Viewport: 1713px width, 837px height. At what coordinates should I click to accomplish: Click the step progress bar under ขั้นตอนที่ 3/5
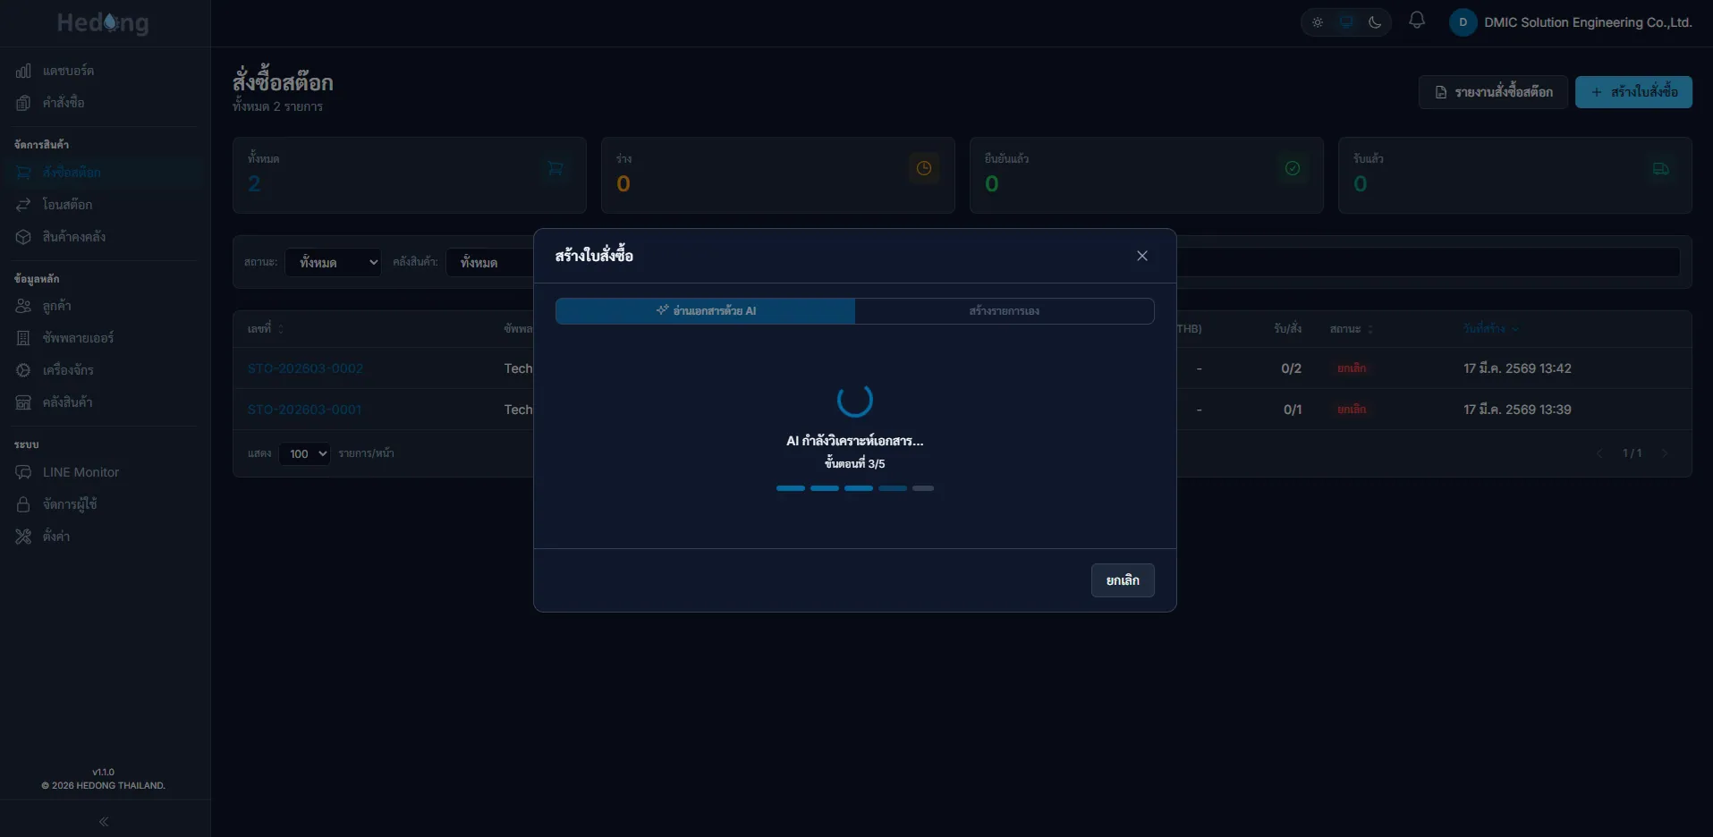pos(855,488)
